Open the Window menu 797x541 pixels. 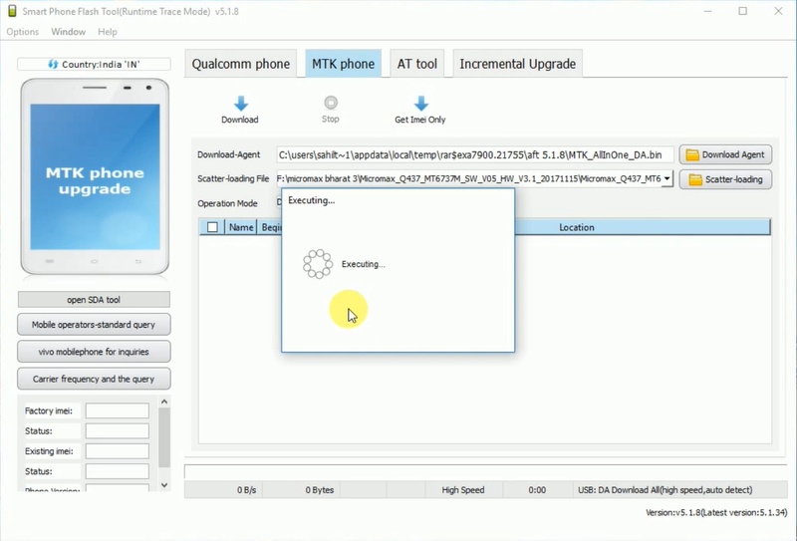pyautogui.click(x=68, y=32)
